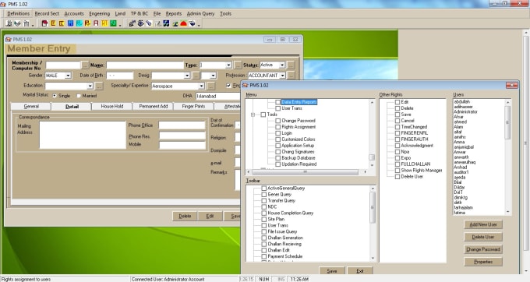Enable the Show Rights Manager checkbox
Screen dimensions: 530x282
pyautogui.click(x=397, y=171)
